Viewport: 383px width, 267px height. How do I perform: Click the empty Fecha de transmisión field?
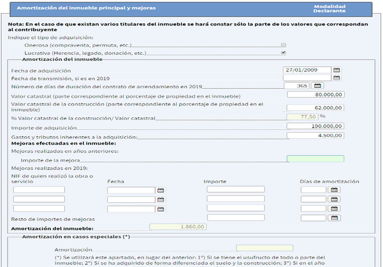(307, 78)
